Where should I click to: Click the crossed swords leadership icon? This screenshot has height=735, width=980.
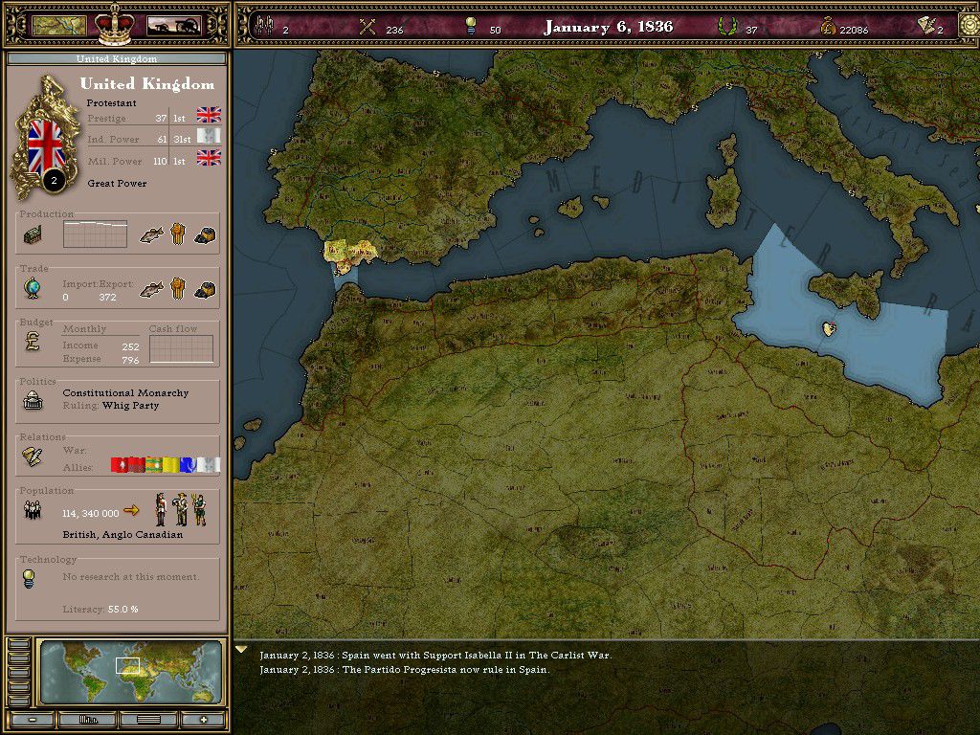coord(367,27)
